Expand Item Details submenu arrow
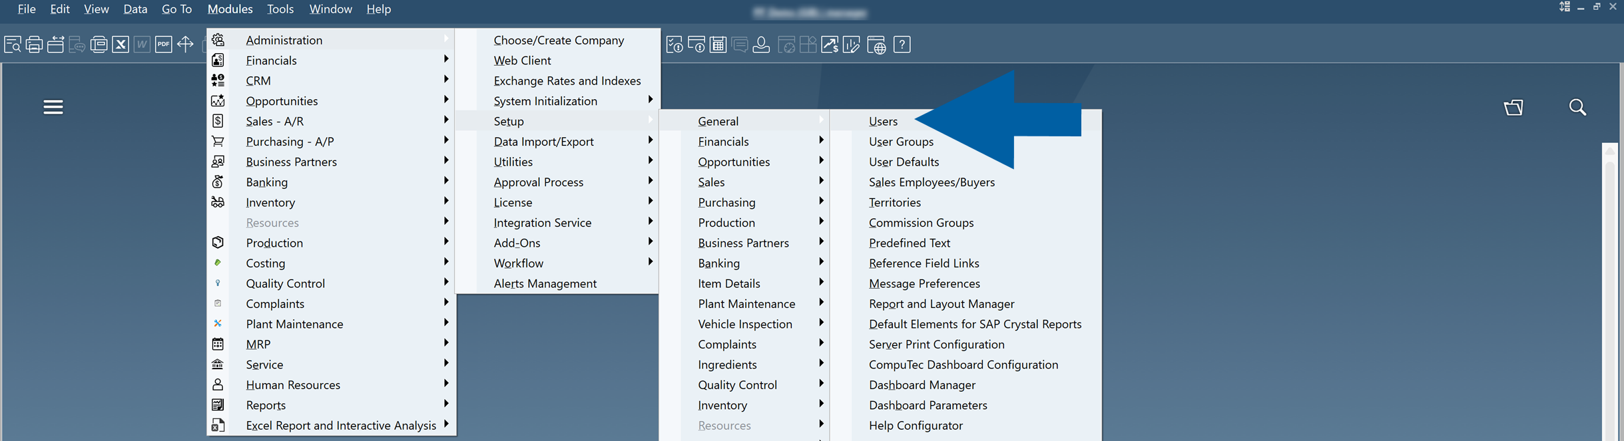This screenshot has width=1624, height=441. pos(822,283)
